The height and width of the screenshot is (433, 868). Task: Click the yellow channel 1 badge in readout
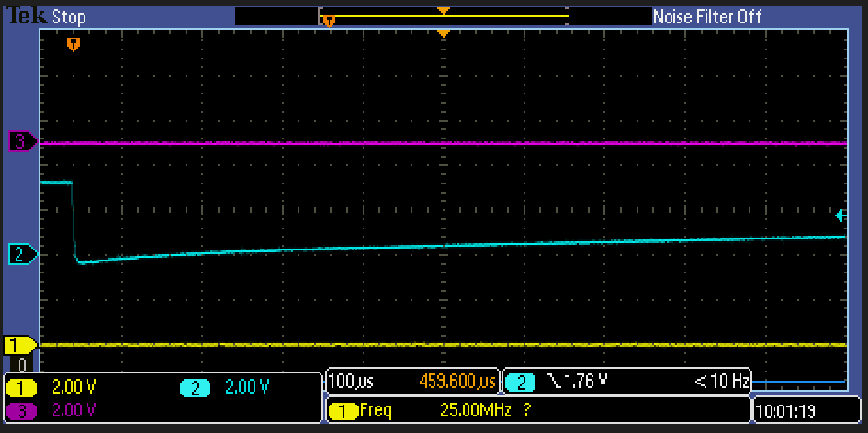[x=22, y=388]
